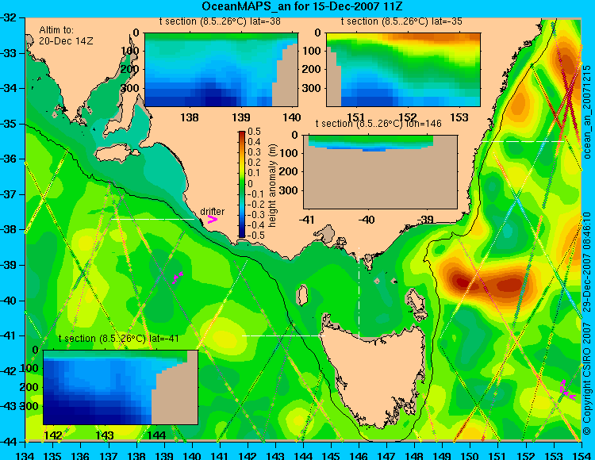The height and width of the screenshot is (460, 595).
Task: Click the 't section (8.5..26°C) lat=-38' heading
Action: (220, 21)
